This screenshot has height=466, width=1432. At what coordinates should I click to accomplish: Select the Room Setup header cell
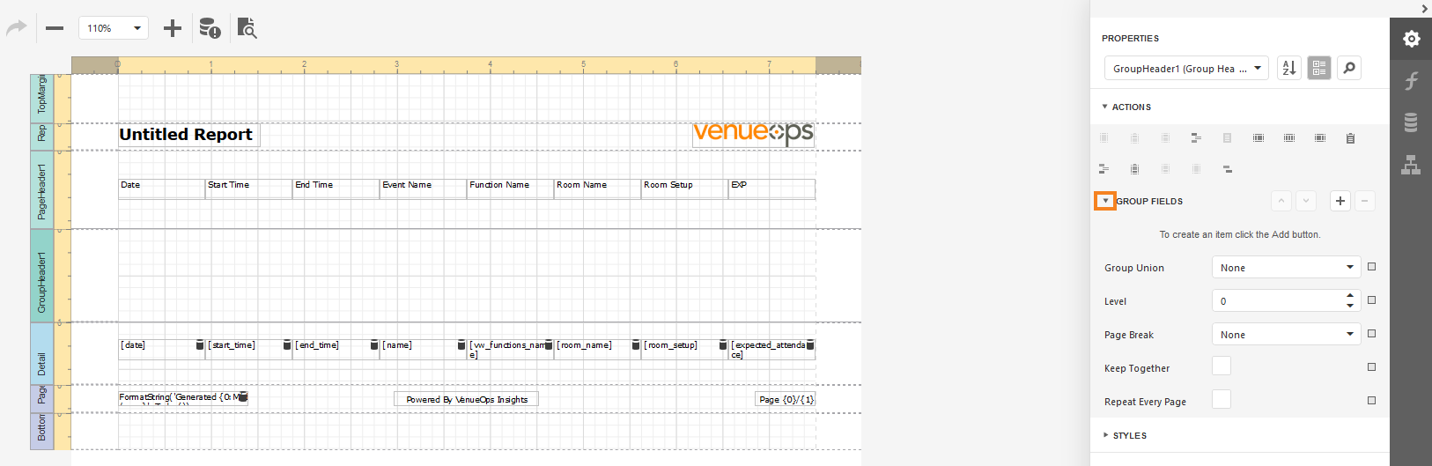[x=684, y=189]
